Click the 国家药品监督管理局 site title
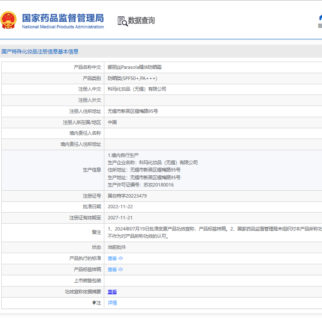Screen dimensions: 322x322 (63, 18)
